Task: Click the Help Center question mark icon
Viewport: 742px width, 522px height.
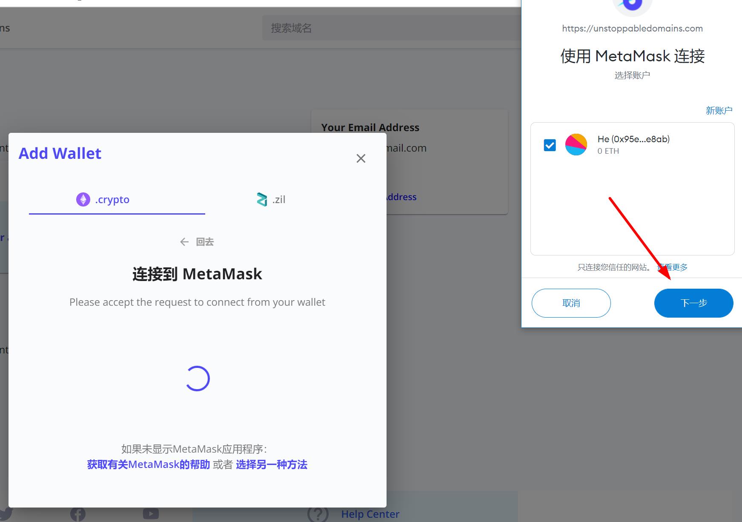Action: pos(318,513)
